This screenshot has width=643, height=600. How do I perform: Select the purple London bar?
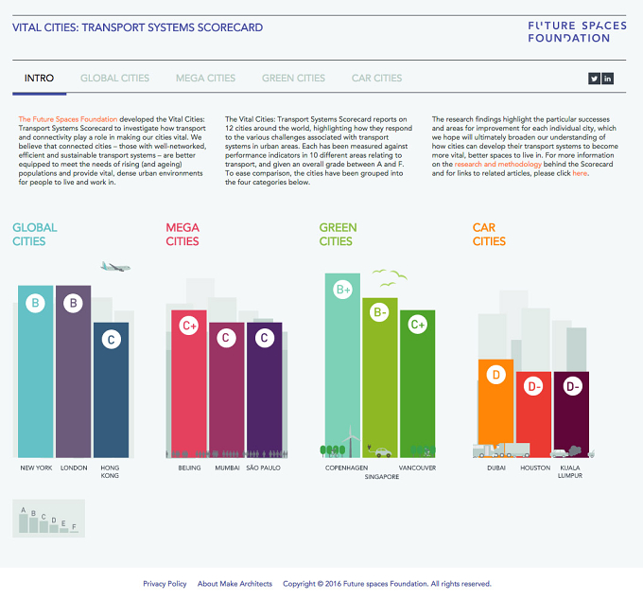click(x=74, y=371)
